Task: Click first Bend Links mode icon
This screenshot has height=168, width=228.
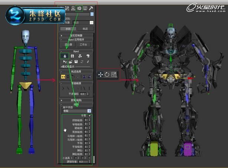Action: click(63, 88)
